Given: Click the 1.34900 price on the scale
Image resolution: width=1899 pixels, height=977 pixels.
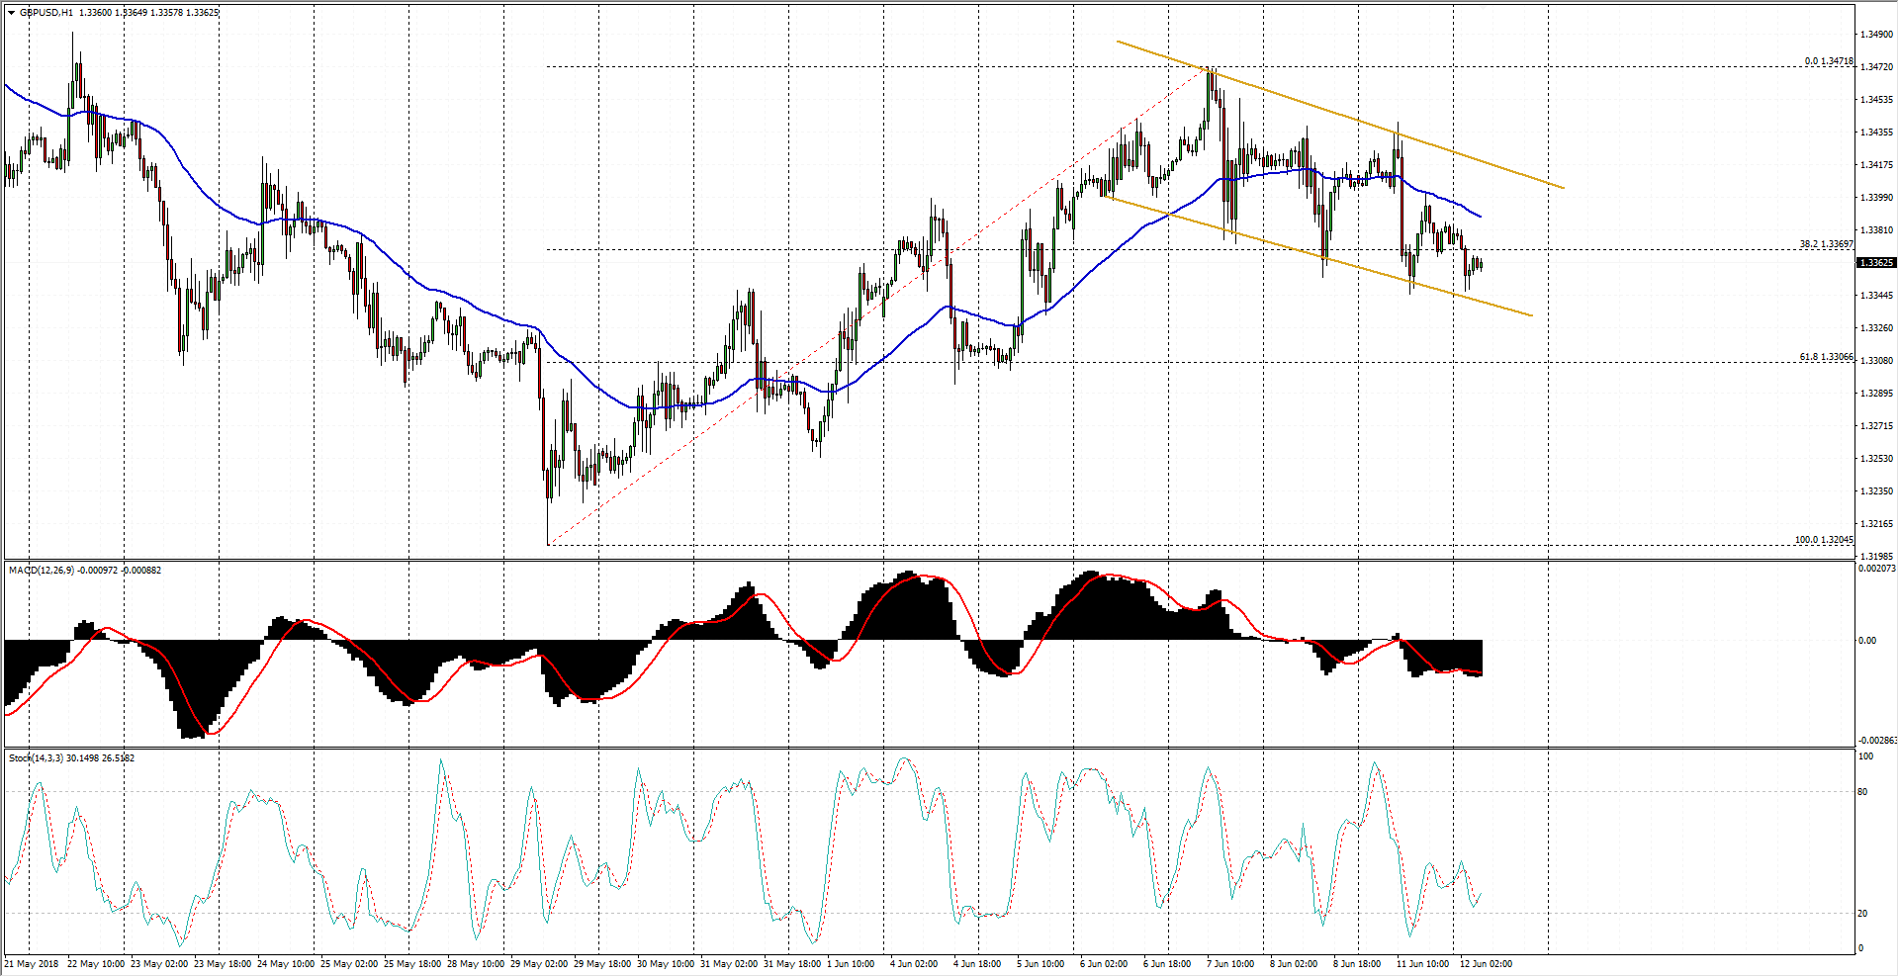Looking at the screenshot, I should point(1876,35).
